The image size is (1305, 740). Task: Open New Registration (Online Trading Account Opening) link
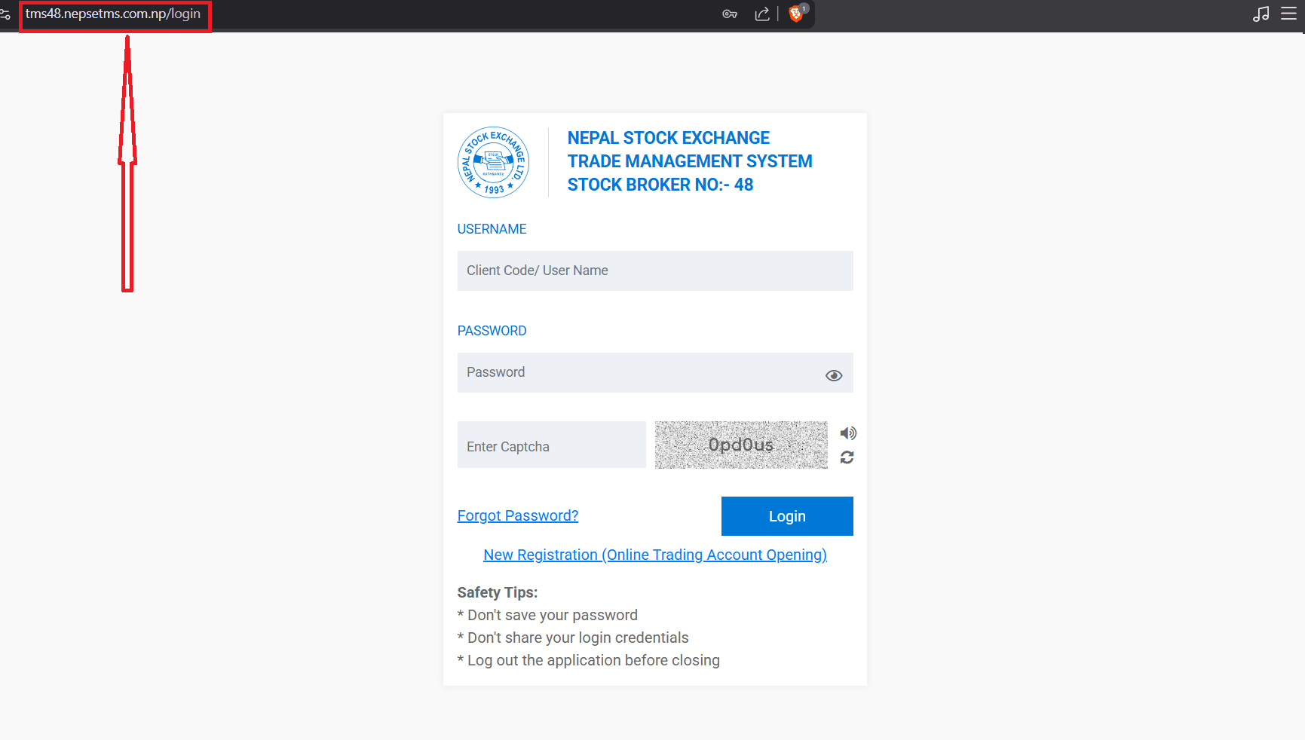(x=655, y=555)
